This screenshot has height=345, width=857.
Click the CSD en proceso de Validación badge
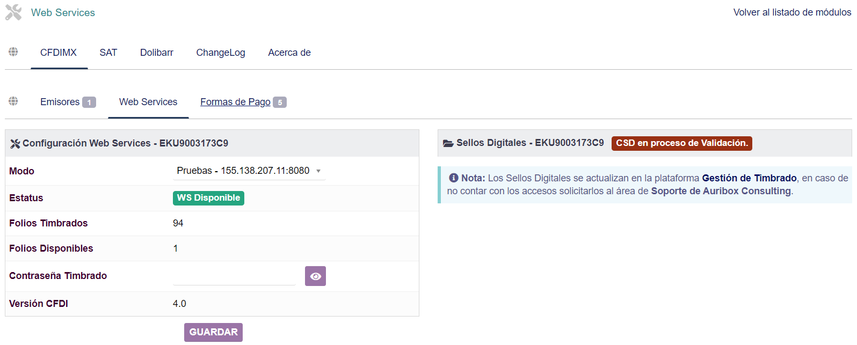(681, 143)
